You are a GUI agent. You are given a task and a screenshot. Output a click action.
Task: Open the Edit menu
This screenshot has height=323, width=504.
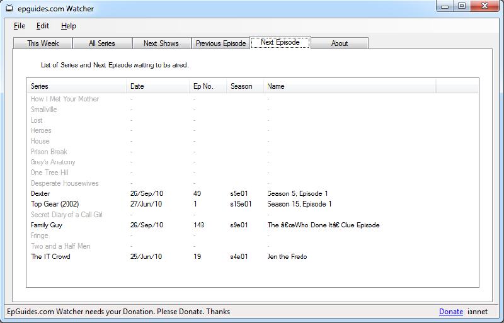43,26
